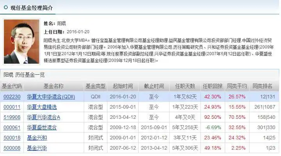Screen dimensions: 281x156
Task: Click the return value 23.46%
Action: pos(213,138)
